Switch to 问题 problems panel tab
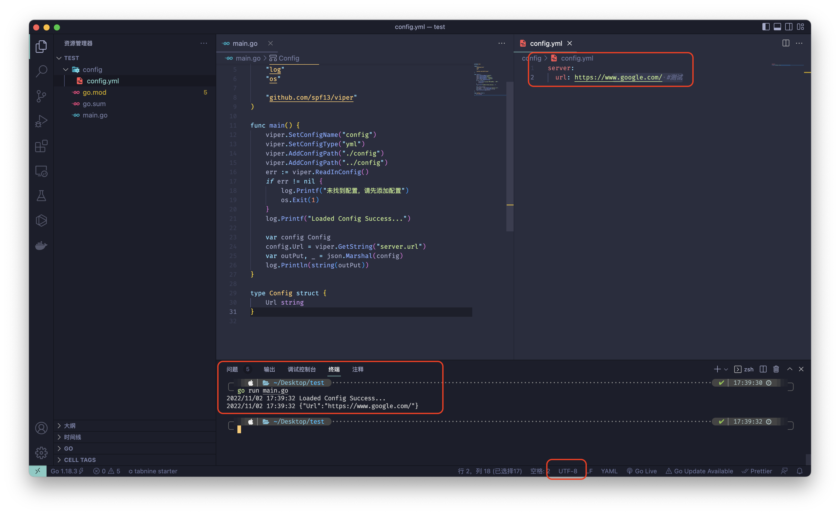This screenshot has height=515, width=840. click(x=232, y=369)
